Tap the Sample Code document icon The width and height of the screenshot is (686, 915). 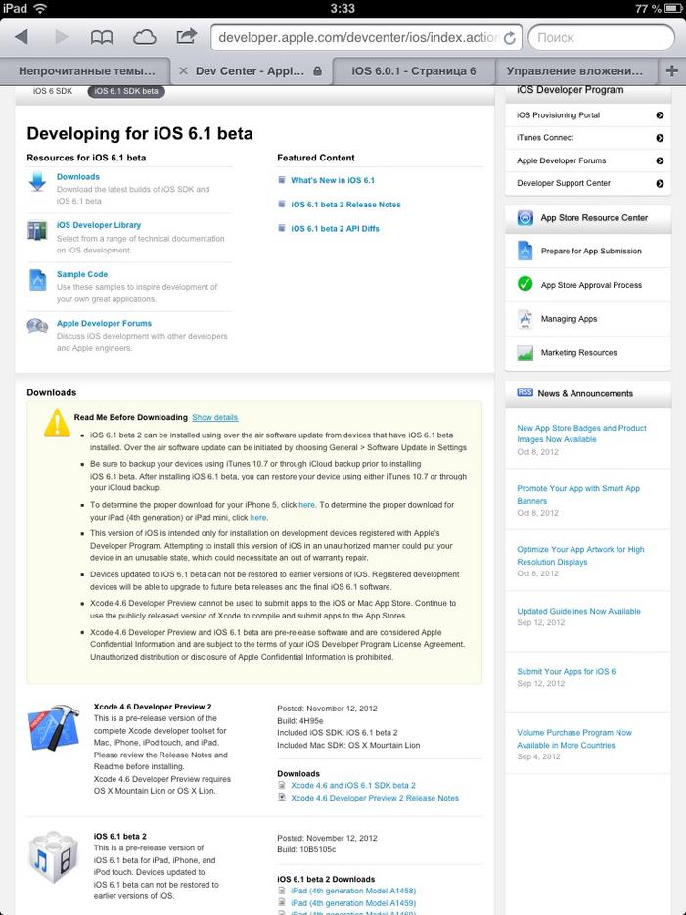(37, 280)
